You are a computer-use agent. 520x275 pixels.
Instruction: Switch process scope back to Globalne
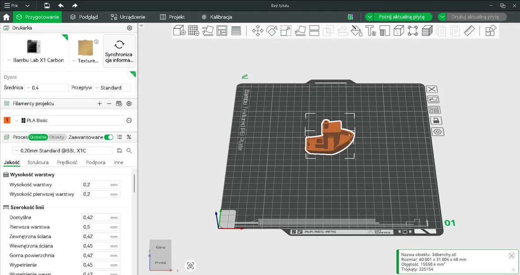pos(37,137)
